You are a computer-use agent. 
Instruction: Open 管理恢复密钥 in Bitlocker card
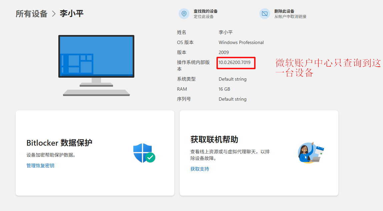[x=40, y=165]
